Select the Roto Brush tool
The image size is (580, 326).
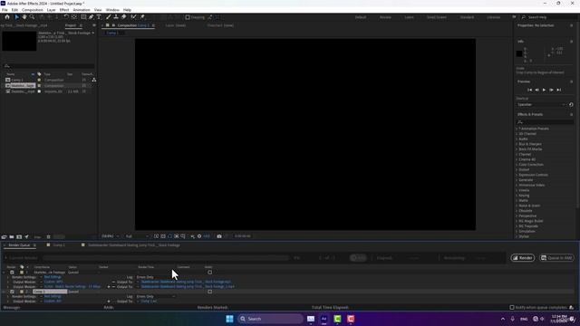pos(133,17)
